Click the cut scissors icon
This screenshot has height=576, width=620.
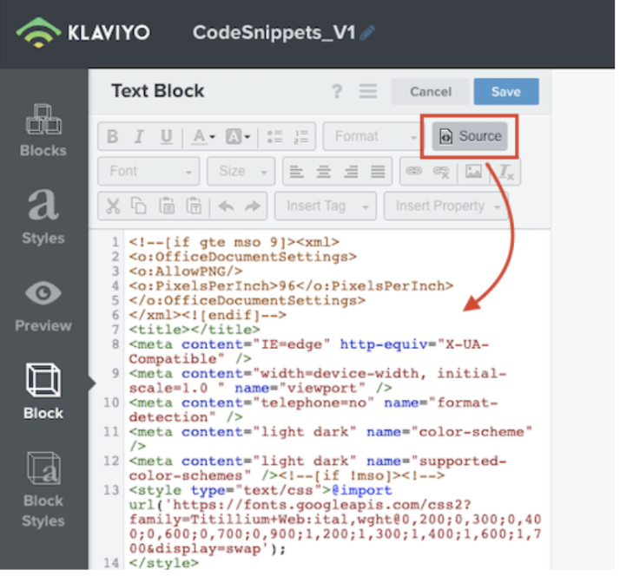(113, 206)
